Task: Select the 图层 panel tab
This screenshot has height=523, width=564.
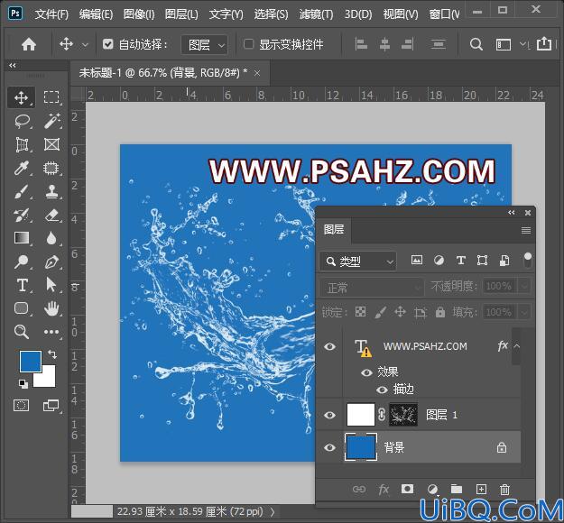Action: click(x=333, y=230)
